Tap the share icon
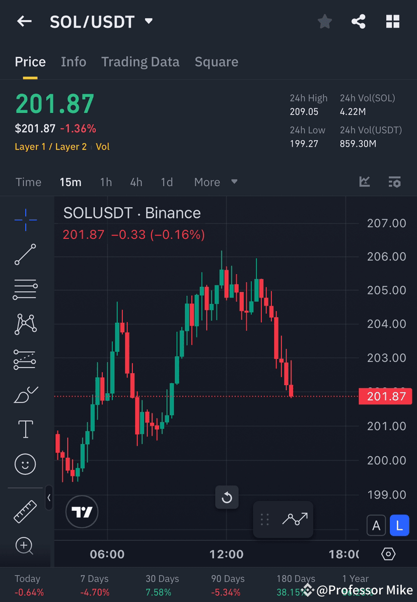 358,21
